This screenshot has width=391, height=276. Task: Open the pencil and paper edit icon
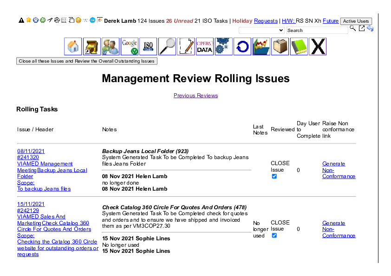pyautogui.click(x=186, y=46)
